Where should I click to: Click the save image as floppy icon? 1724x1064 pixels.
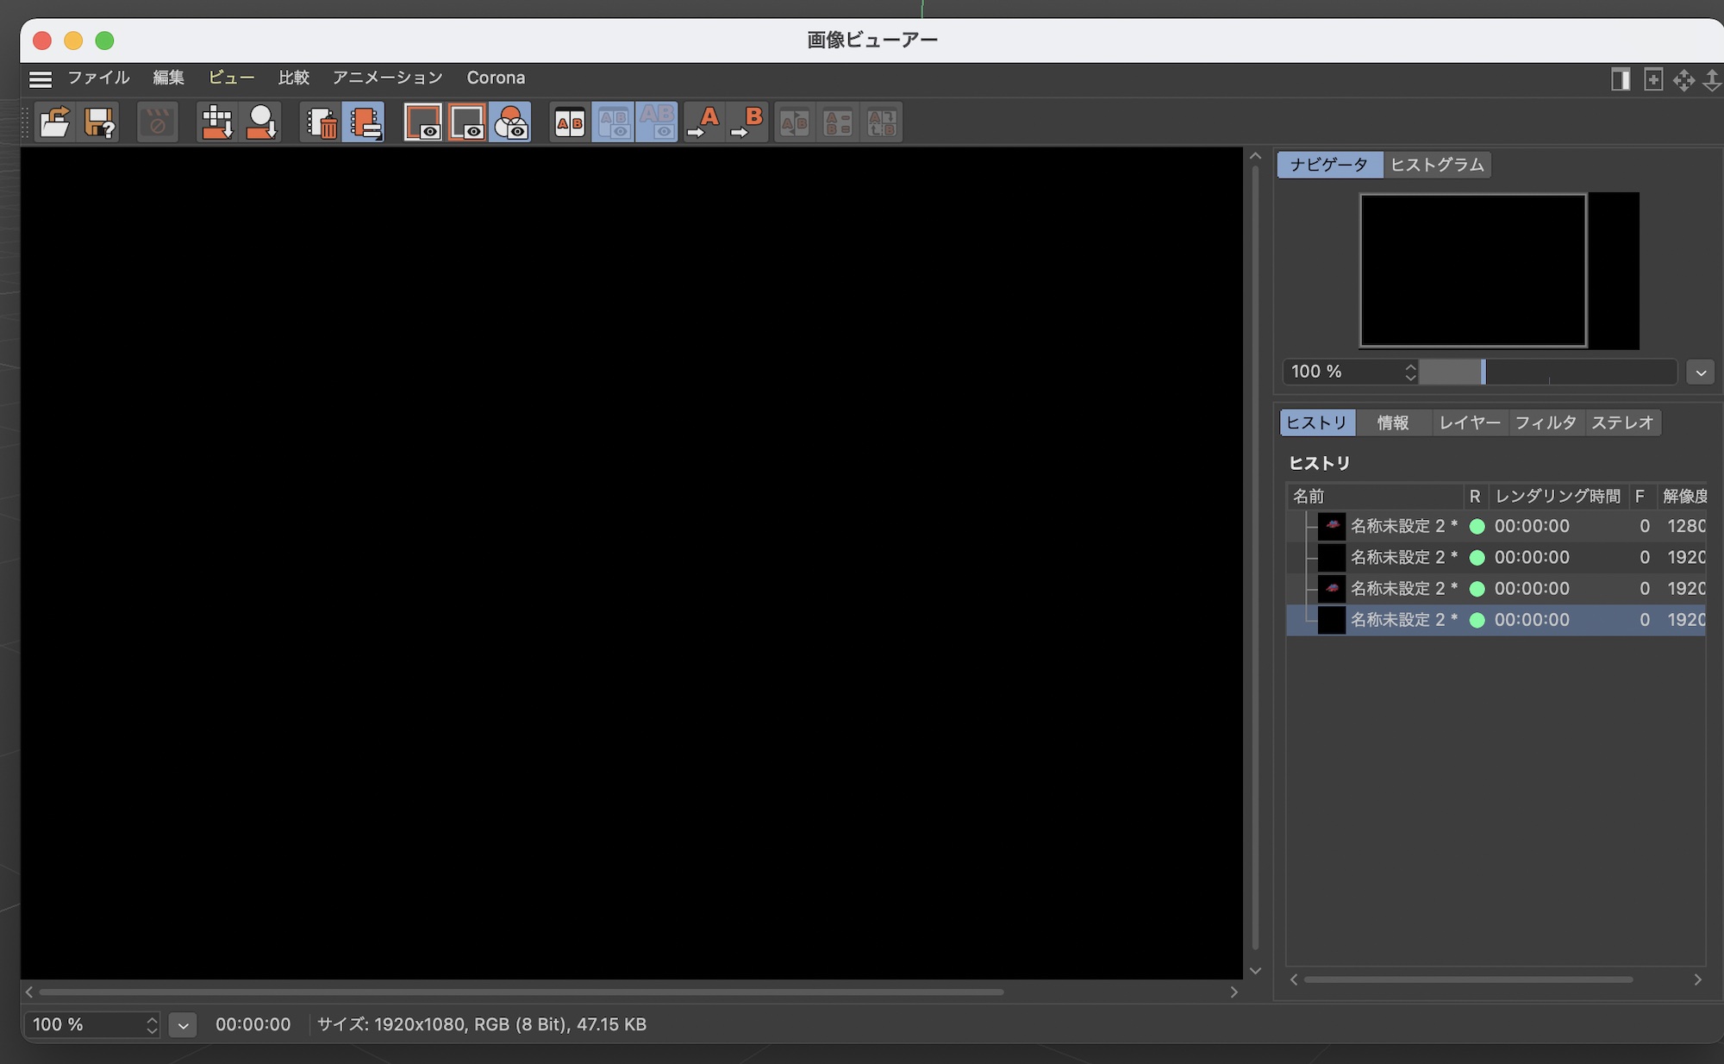(100, 122)
